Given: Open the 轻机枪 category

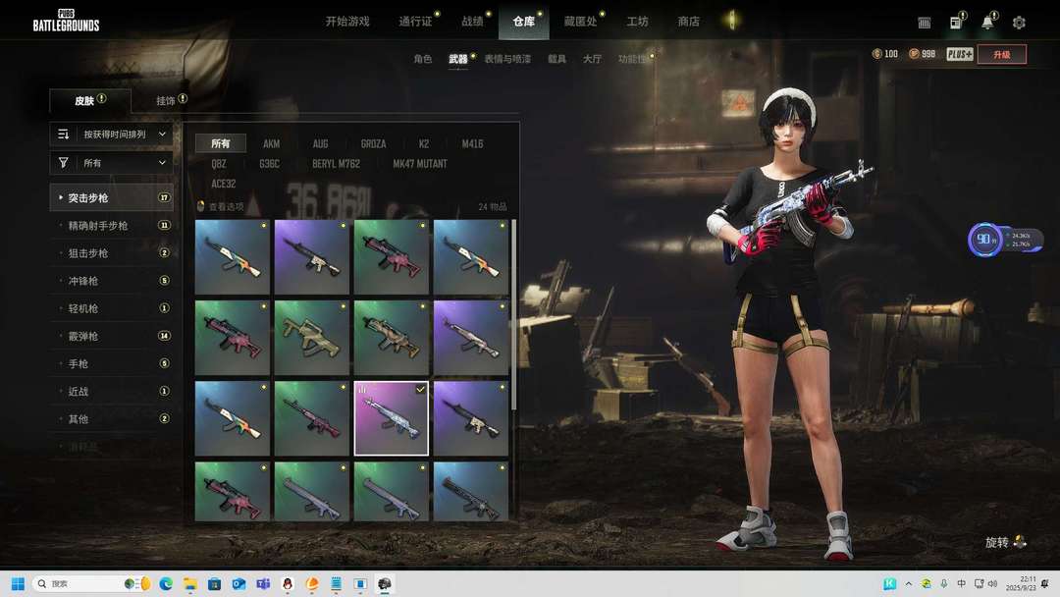Looking at the screenshot, I should pos(112,308).
